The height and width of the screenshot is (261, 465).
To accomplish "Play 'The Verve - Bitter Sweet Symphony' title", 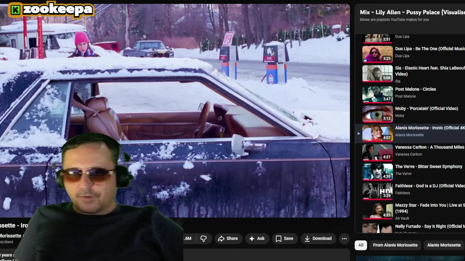I will pos(429,166).
